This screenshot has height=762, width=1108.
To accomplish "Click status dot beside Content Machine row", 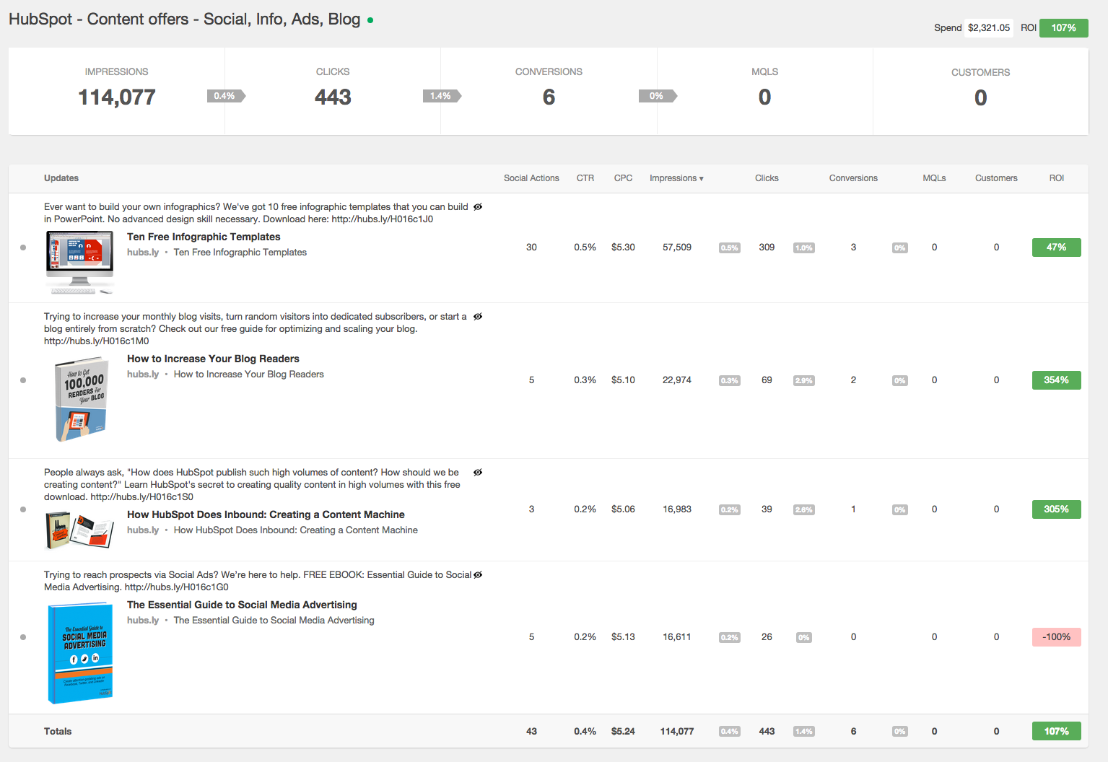I will (x=23, y=509).
